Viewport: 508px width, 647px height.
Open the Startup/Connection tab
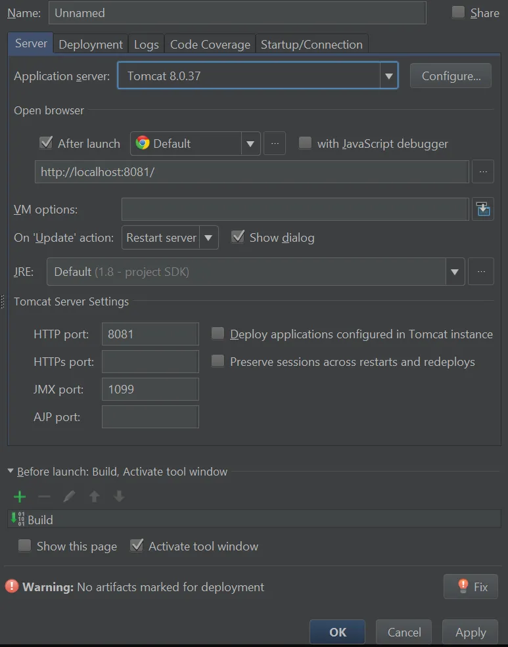[312, 45]
